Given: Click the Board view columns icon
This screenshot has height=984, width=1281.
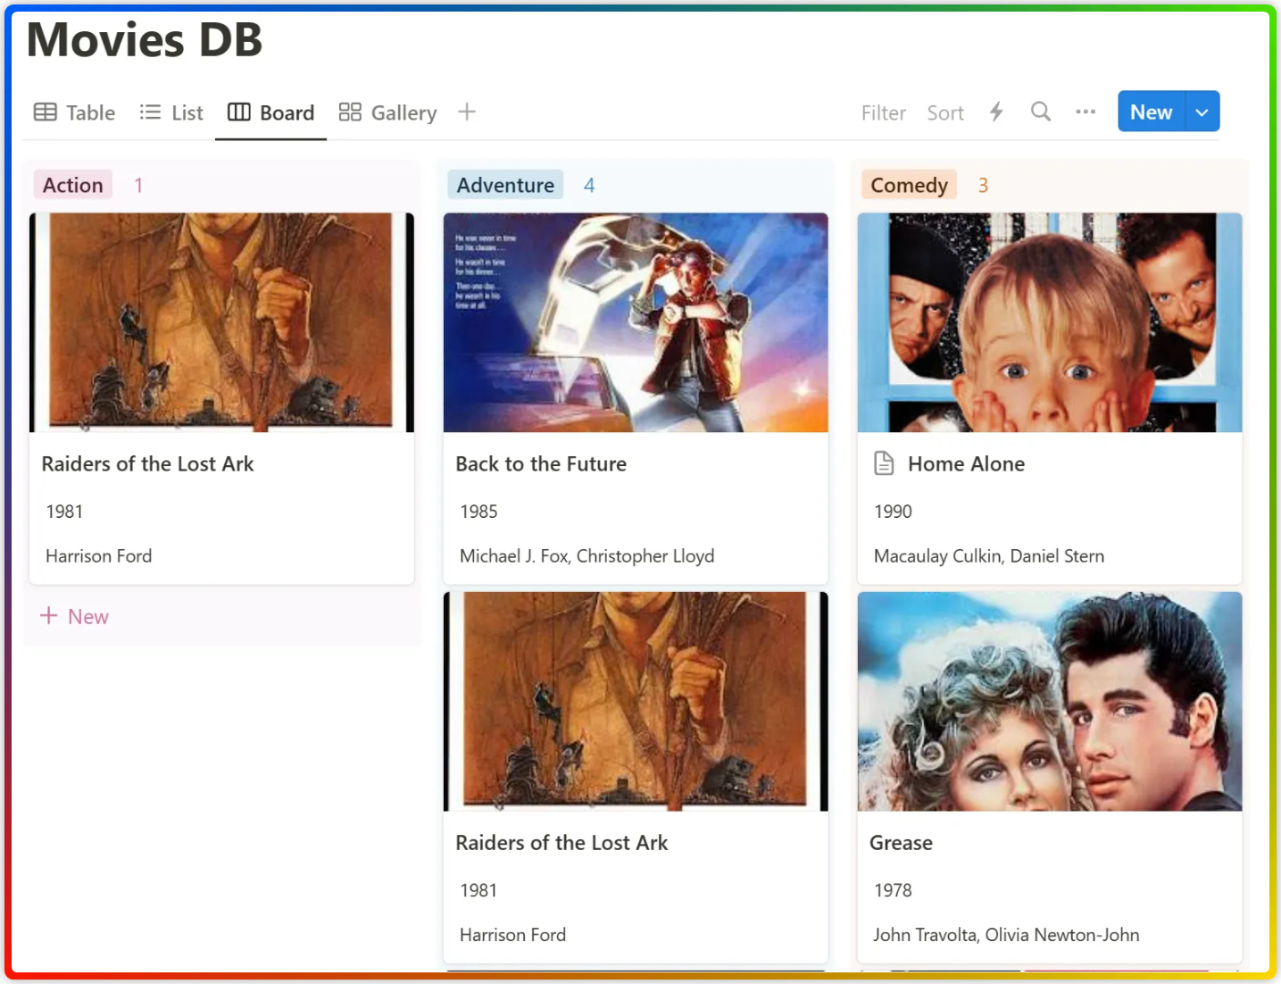Looking at the screenshot, I should [239, 112].
